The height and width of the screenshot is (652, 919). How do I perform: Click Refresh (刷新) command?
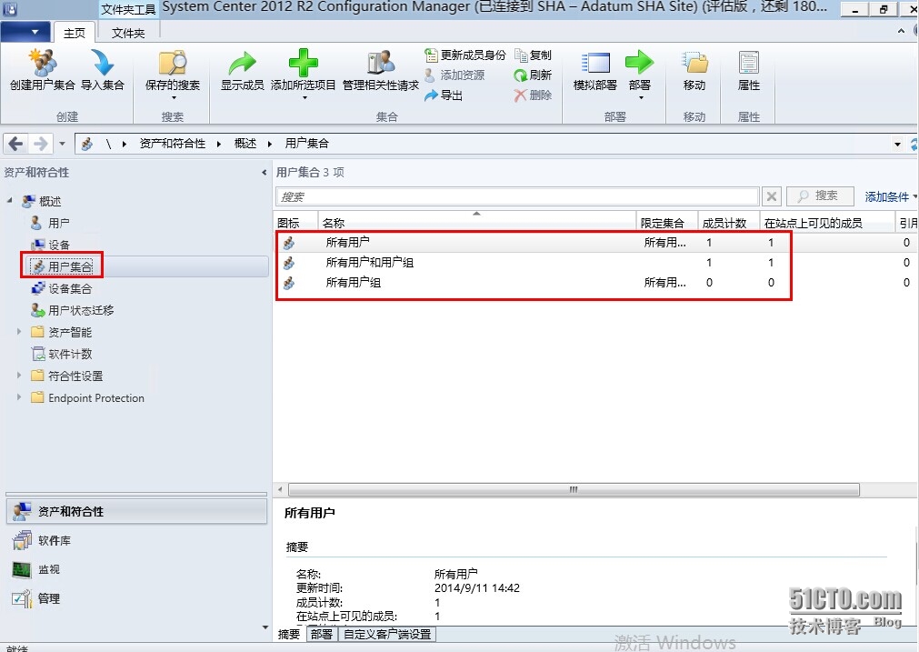533,75
